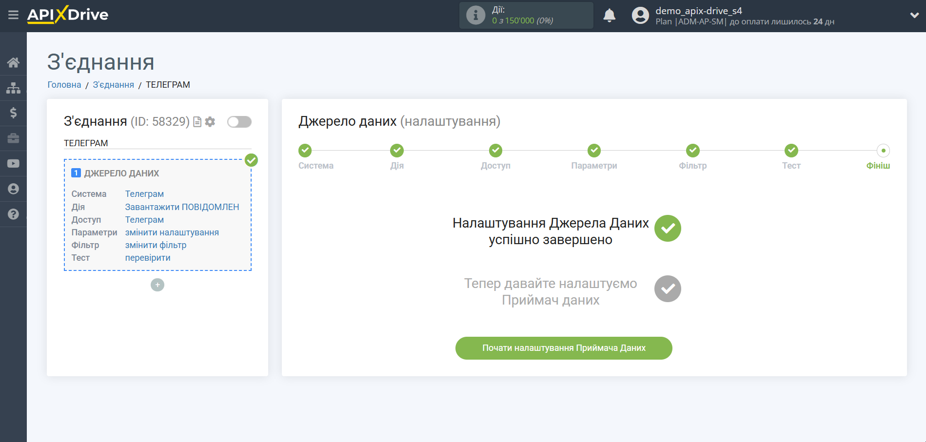Viewport: 926px width, 442px height.
Task: Click the plus button below Джерело даних
Action: [157, 285]
